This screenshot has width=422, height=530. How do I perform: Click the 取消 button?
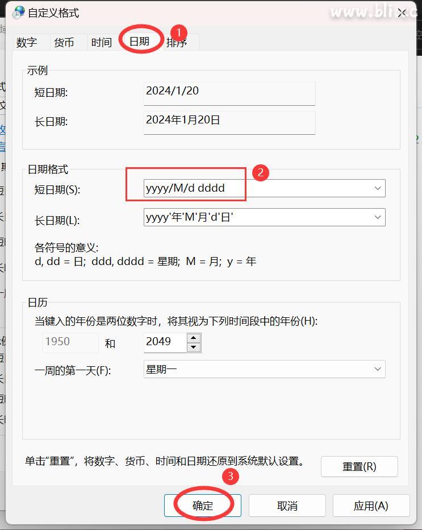coord(287,506)
